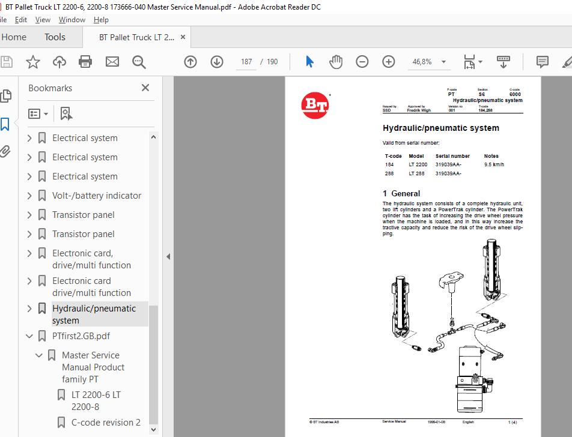Open the Edit menu
The height and width of the screenshot is (437, 572).
(21, 20)
